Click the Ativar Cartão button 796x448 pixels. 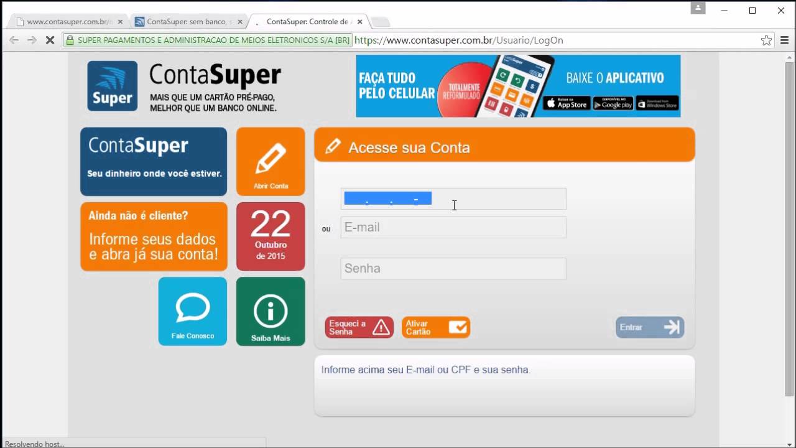pyautogui.click(x=436, y=327)
